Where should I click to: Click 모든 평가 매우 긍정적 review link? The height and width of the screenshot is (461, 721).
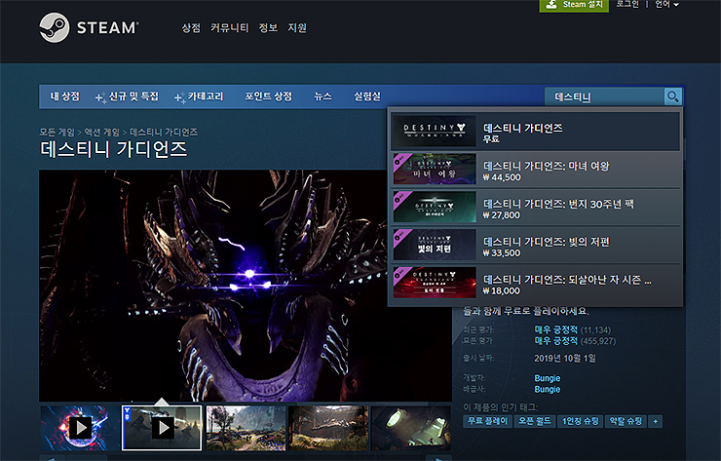(x=555, y=341)
